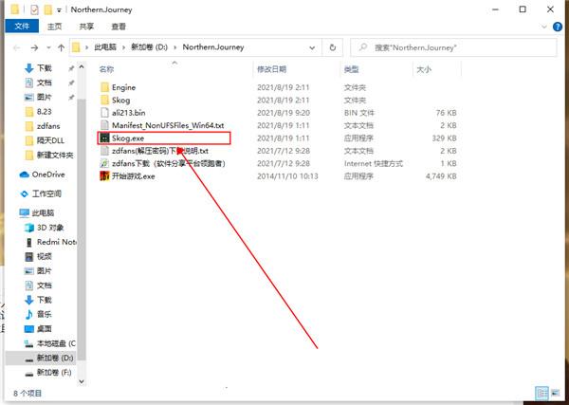
Task: Open recent locations dropdown arrow
Action: coord(48,48)
